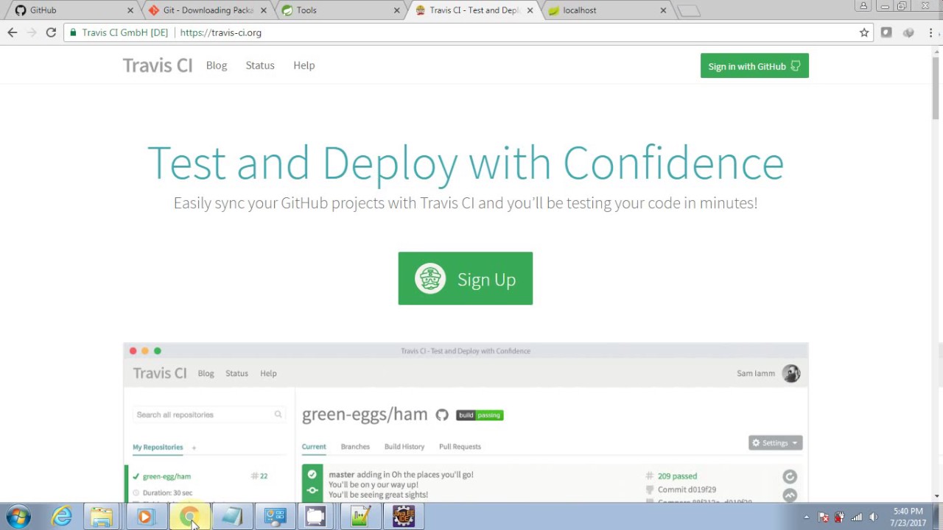Open the notepad-style taskbar icon
The height and width of the screenshot is (530, 943).
point(232,517)
